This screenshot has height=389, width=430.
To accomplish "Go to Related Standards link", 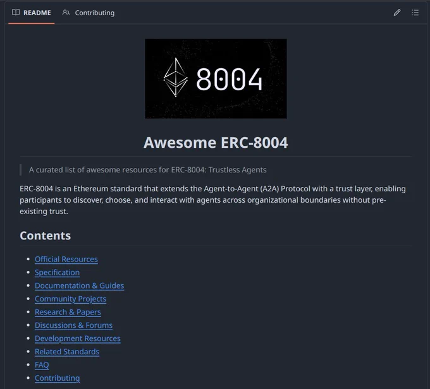I will pyautogui.click(x=67, y=352).
